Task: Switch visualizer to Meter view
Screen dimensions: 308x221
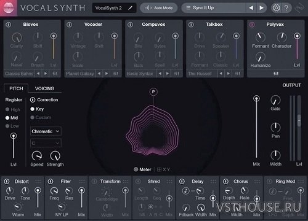Action: coord(142,169)
